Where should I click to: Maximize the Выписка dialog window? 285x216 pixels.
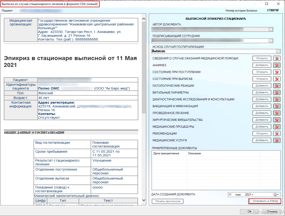[x=267, y=4]
